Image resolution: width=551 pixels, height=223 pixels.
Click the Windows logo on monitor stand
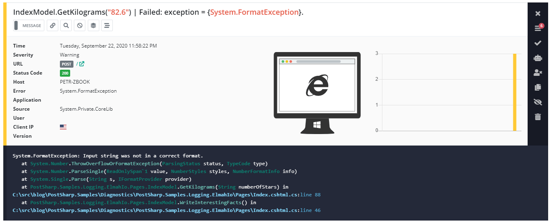point(317,125)
